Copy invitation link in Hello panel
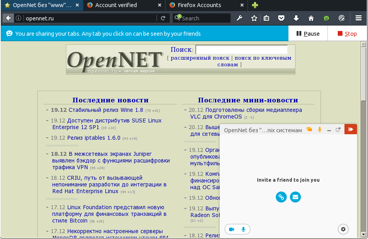 point(281,197)
